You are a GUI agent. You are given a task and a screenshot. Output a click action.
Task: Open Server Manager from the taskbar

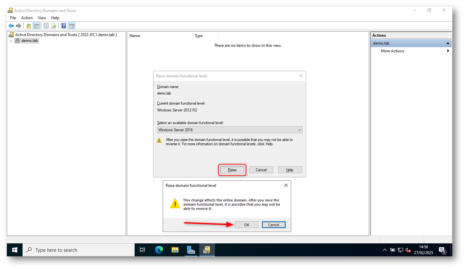click(191, 250)
